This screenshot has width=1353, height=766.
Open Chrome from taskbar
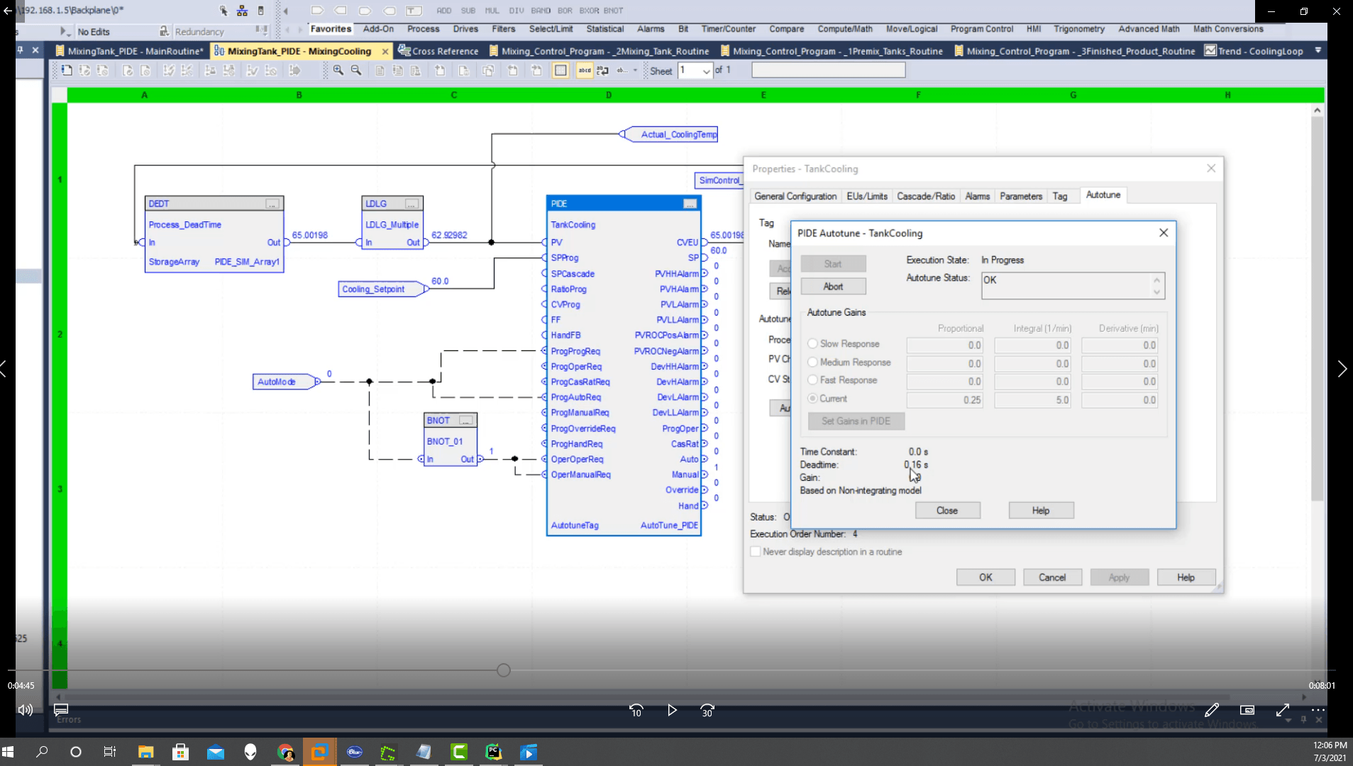click(x=285, y=752)
